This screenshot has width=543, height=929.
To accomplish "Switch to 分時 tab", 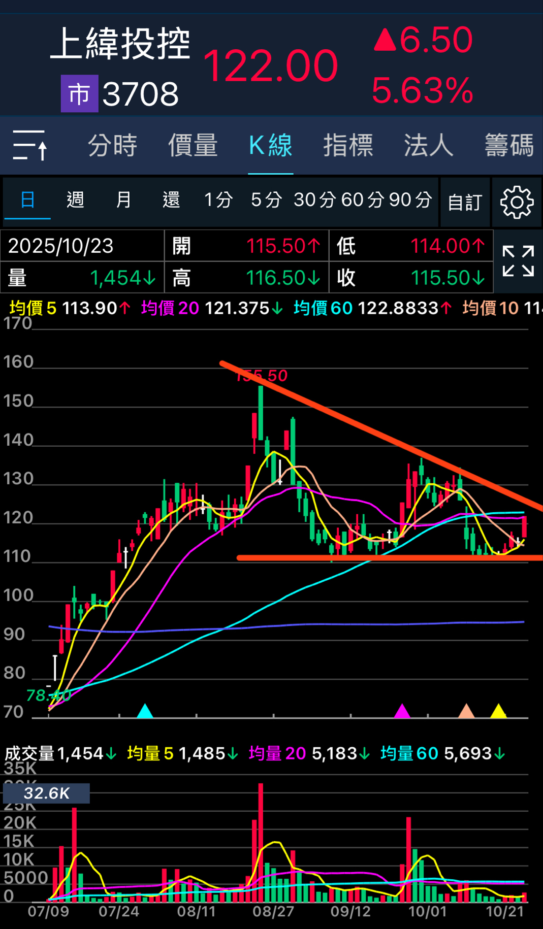I will click(x=112, y=146).
